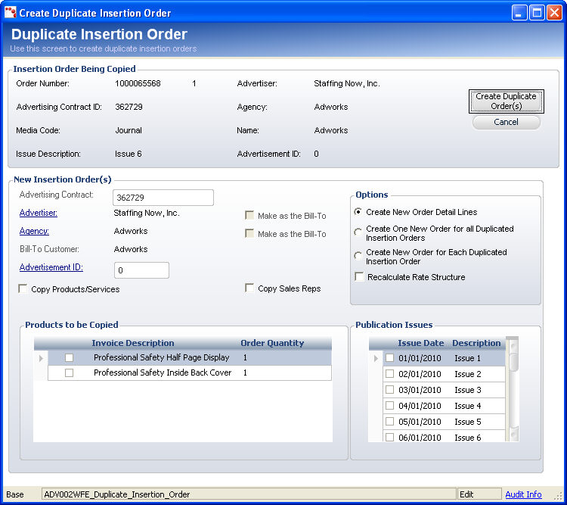Check the Professional Safety Half Page Display row

pyautogui.click(x=70, y=357)
